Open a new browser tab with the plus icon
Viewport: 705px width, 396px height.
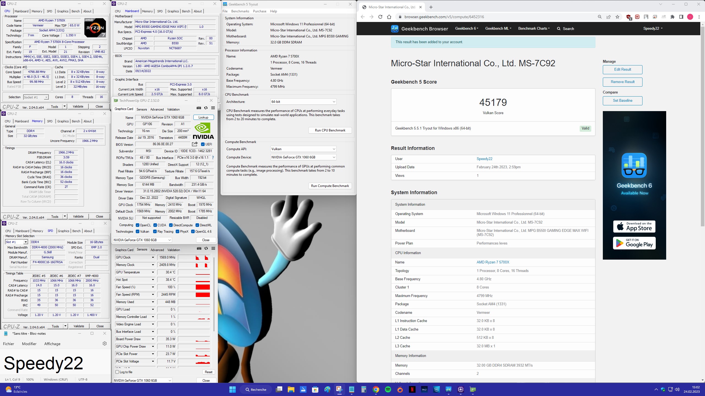[431, 7]
